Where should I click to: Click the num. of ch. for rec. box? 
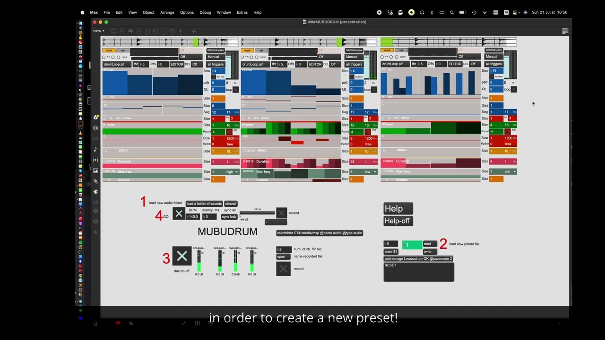click(283, 249)
